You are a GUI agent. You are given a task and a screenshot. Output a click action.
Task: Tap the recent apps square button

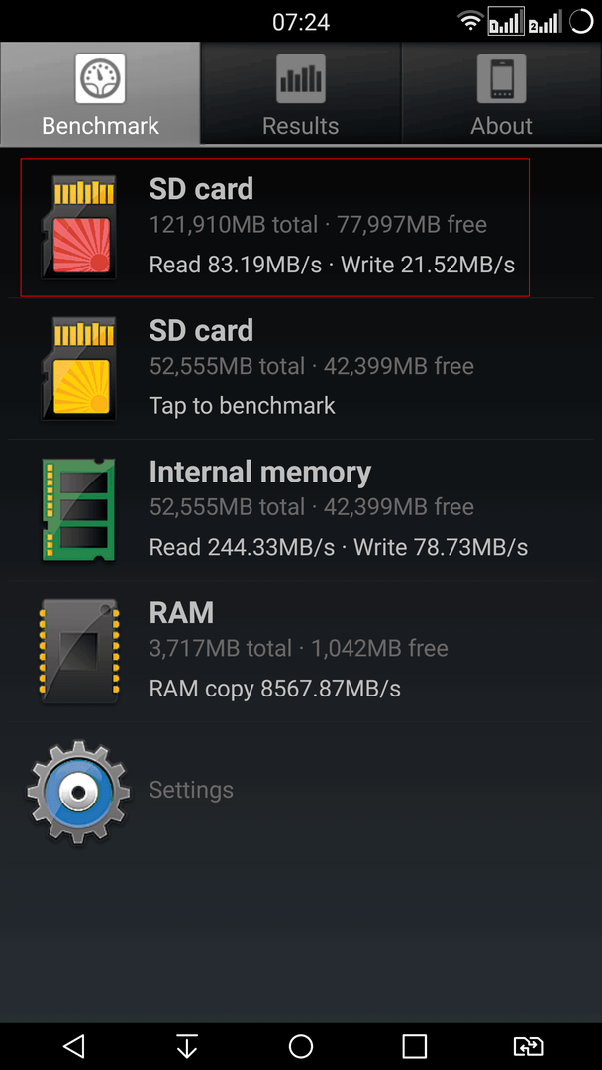(415, 1046)
